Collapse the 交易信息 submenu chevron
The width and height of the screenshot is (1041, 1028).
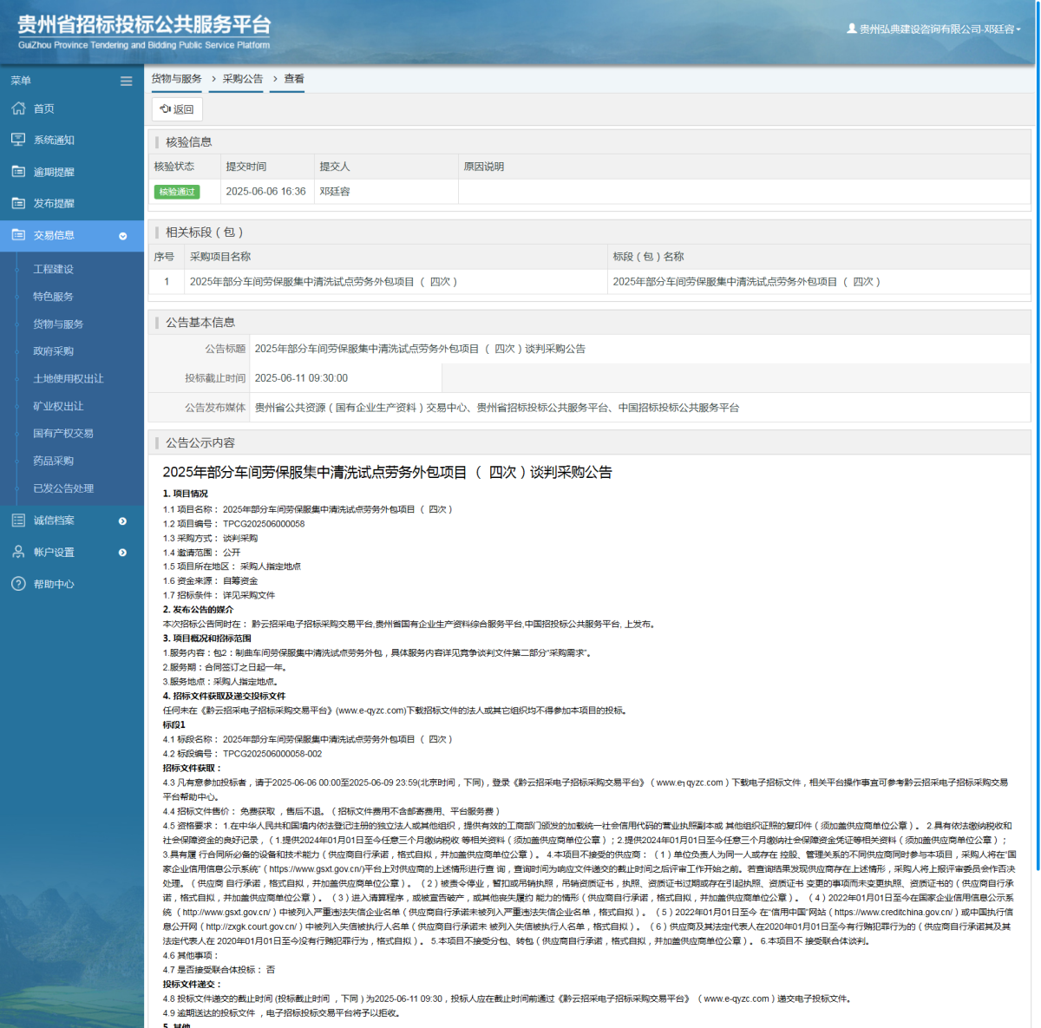click(123, 235)
